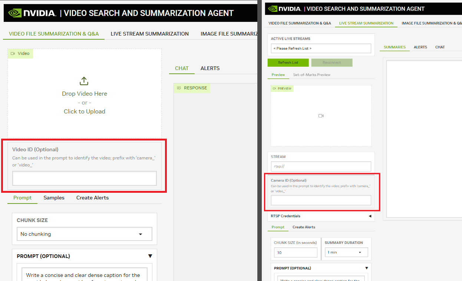Screen dimensions: 462x281
Task: Open the Active Live Streams selection list
Action: pos(320,48)
